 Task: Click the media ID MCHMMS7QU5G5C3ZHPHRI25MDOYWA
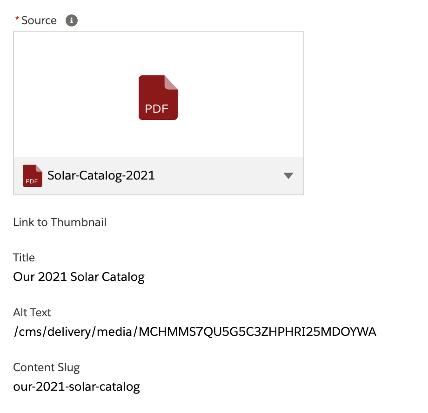257,332
